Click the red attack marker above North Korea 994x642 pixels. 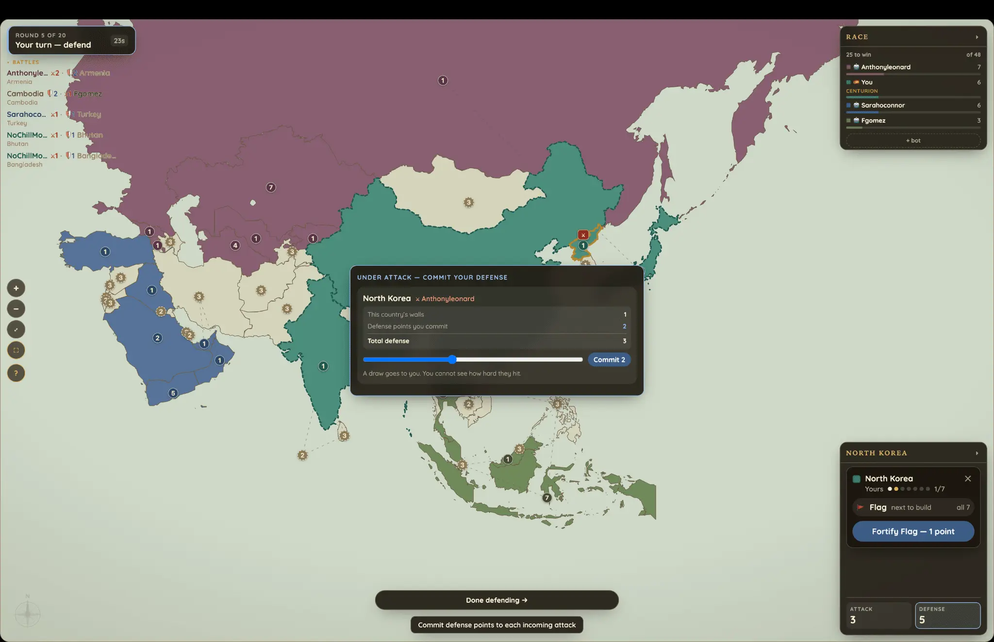pyautogui.click(x=583, y=235)
